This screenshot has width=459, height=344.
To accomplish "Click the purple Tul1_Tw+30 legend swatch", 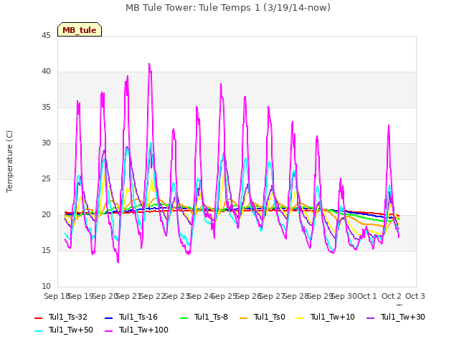I will click(x=370, y=318).
